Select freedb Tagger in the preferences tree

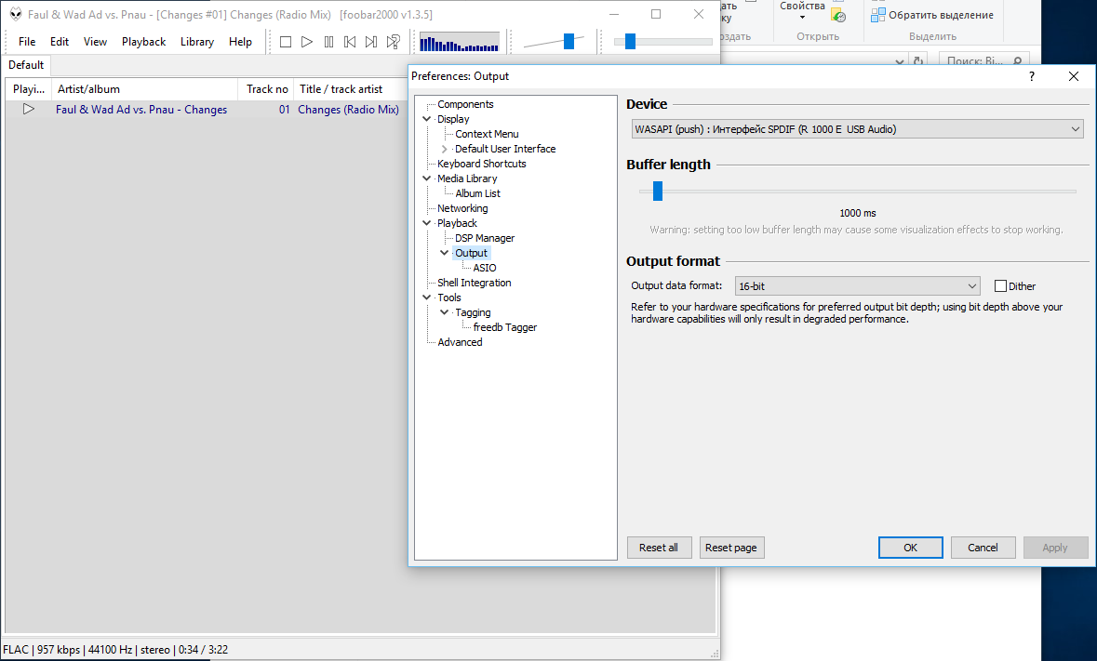tap(505, 327)
